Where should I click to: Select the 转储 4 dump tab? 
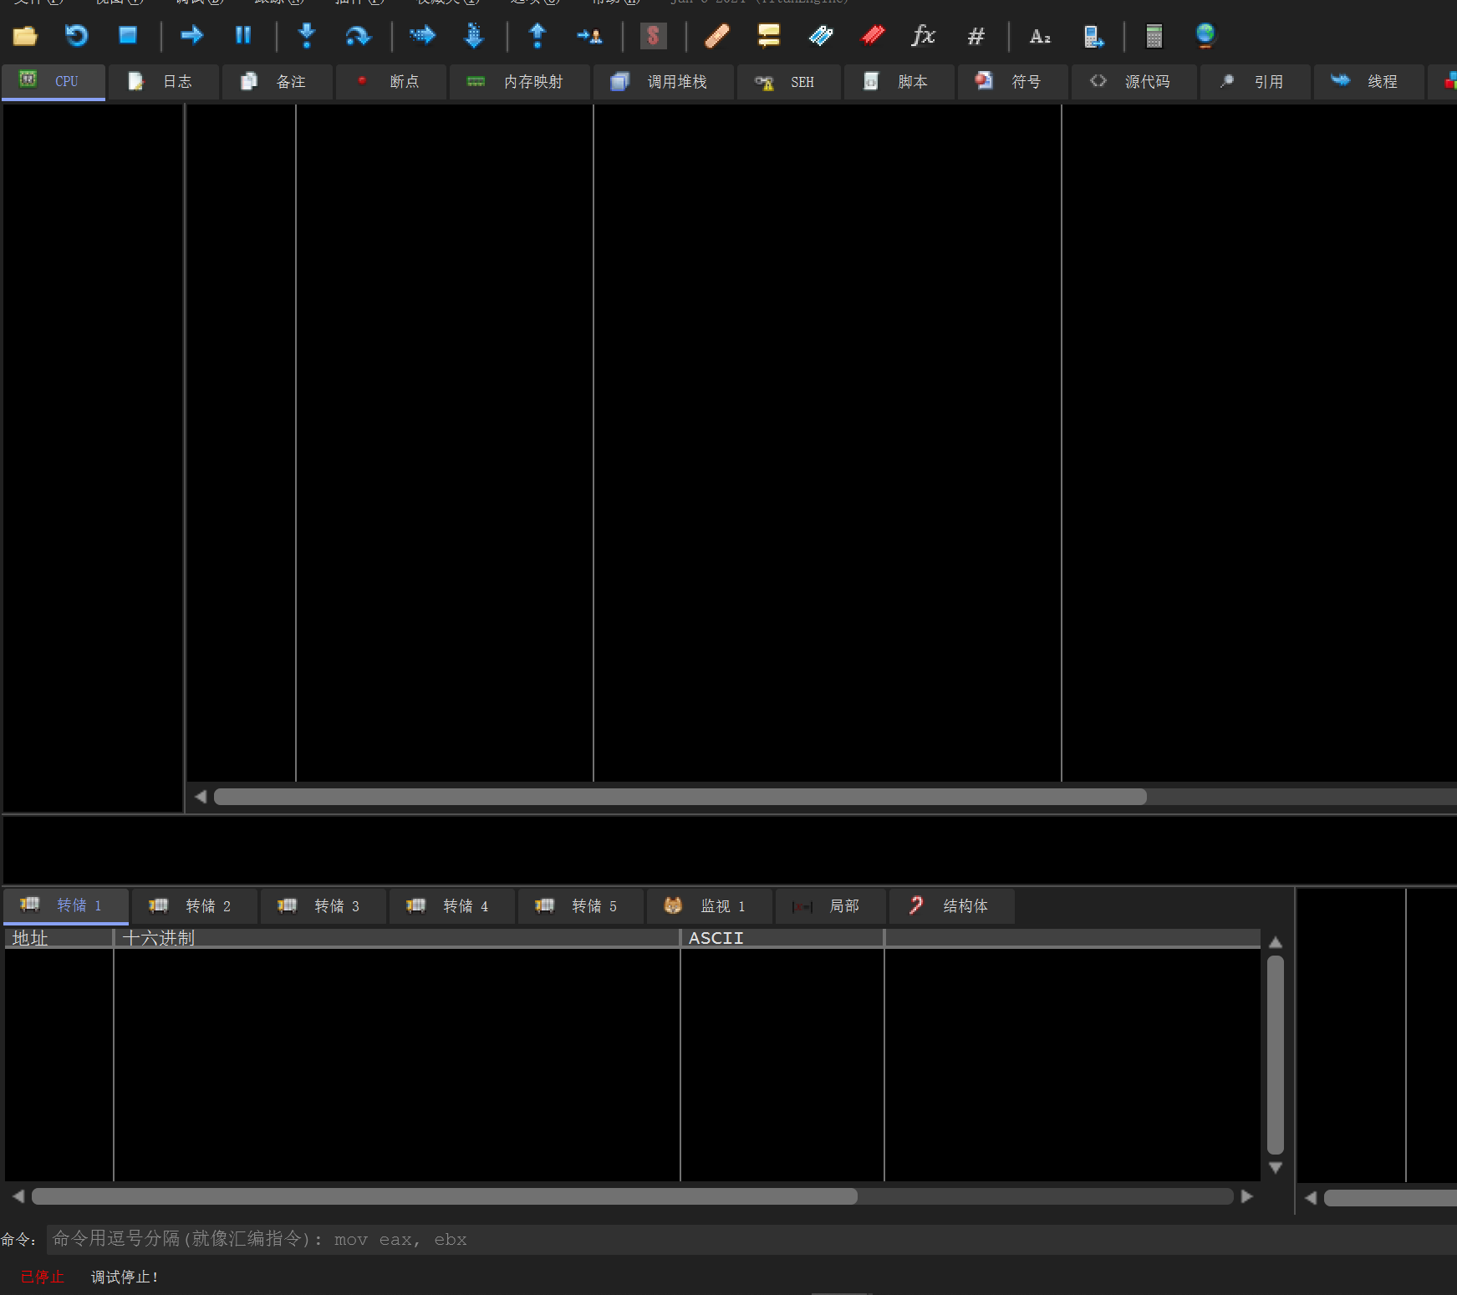(452, 906)
